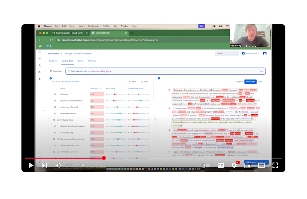Screen dimensions: 307x199
Task: Select the Double-Click tab
Action: 67,61
